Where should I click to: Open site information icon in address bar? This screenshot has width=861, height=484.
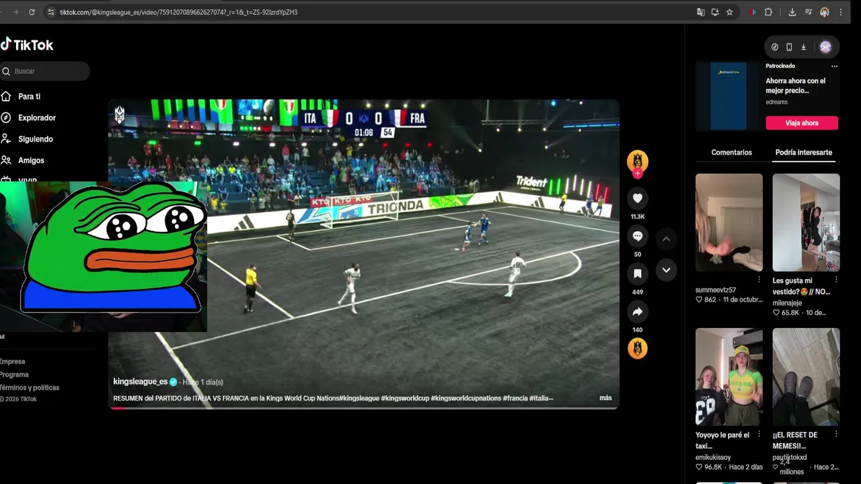[50, 12]
